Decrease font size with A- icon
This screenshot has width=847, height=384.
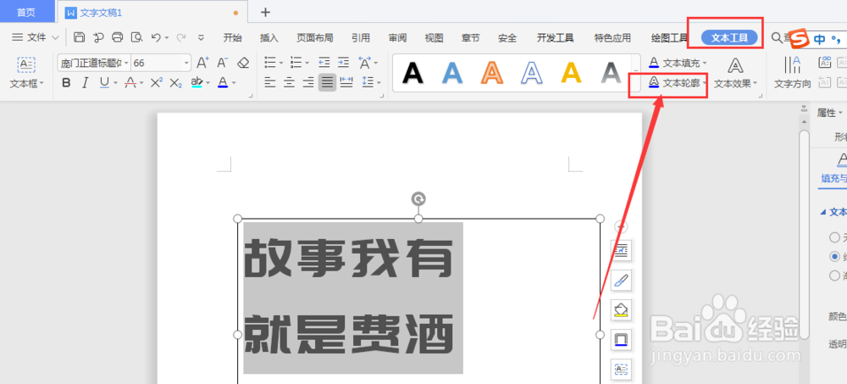[x=223, y=63]
